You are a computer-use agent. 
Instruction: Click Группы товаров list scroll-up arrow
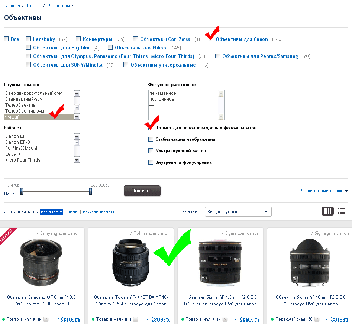77,93
